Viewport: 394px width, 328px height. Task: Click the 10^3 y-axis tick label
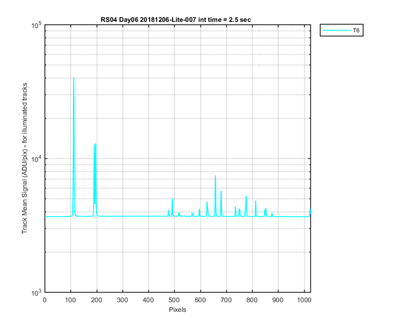[x=36, y=293]
